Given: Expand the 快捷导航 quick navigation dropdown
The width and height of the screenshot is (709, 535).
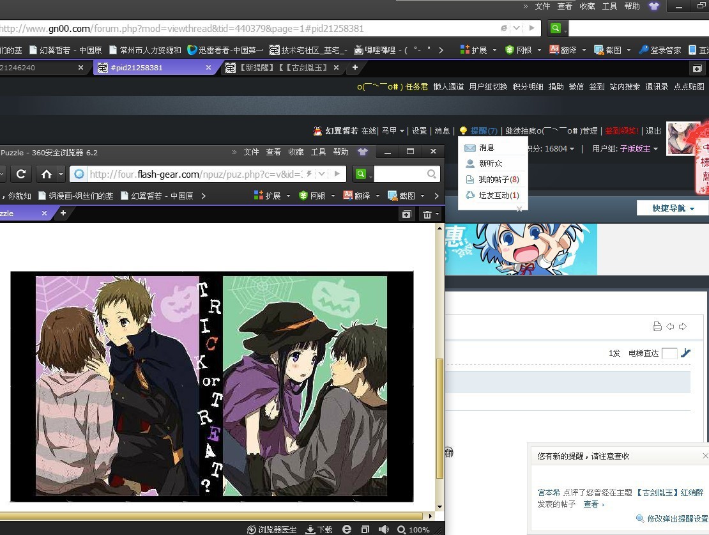Looking at the screenshot, I should (x=673, y=208).
